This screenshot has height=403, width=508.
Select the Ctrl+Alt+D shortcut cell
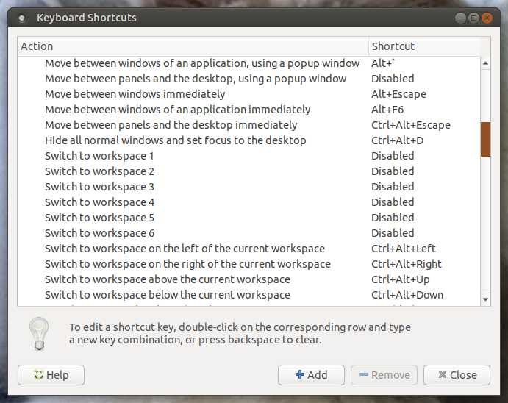click(398, 140)
